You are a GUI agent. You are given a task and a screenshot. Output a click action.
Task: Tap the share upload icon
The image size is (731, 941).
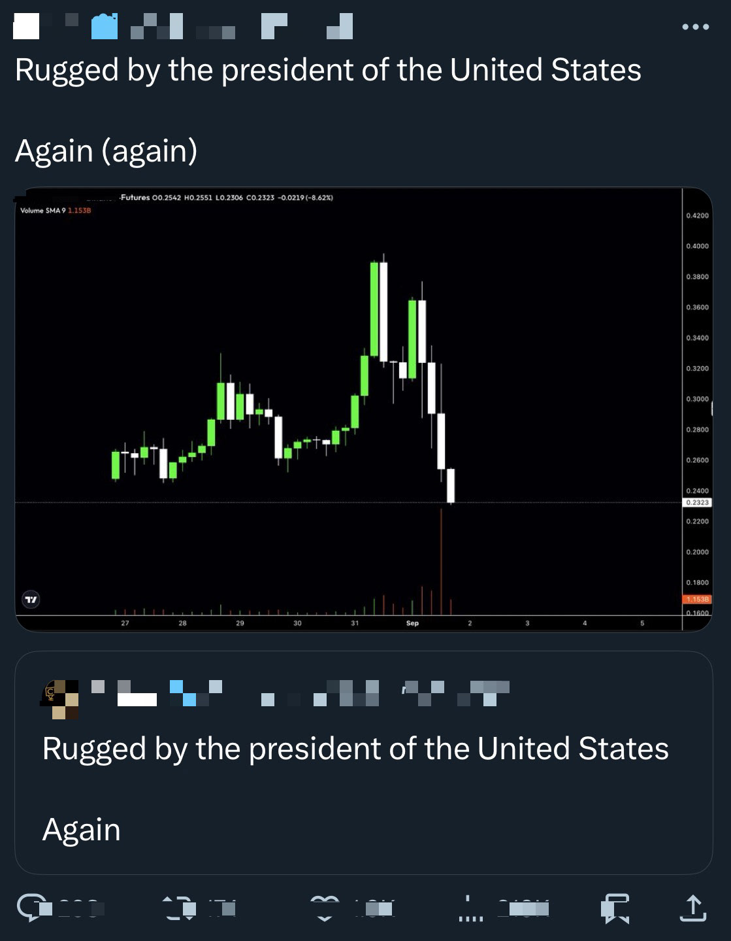click(693, 908)
